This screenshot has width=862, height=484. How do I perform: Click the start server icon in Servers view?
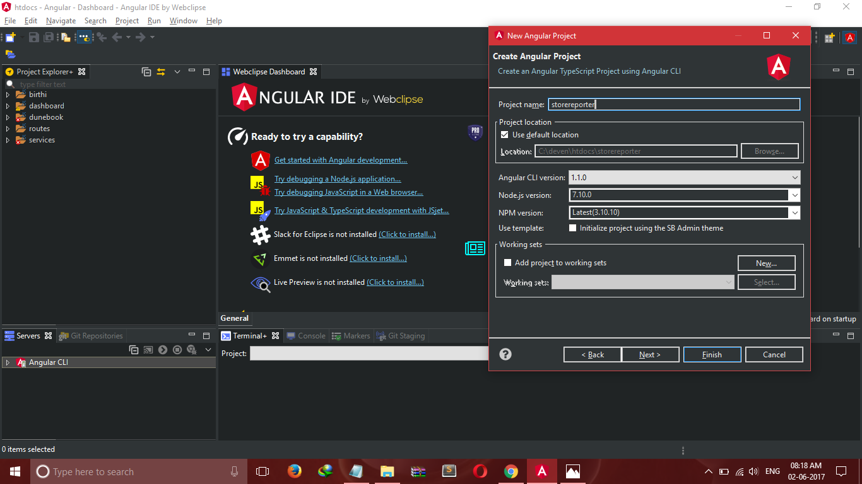[163, 350]
